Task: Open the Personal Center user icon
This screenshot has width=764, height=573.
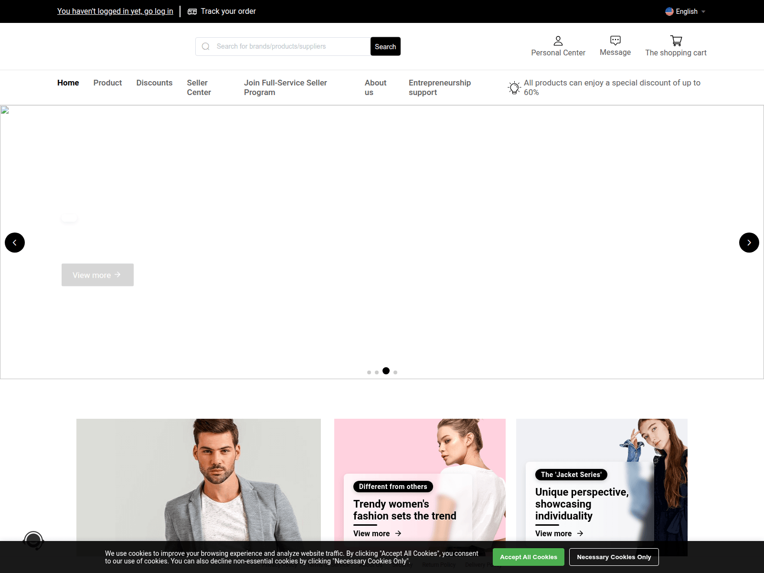Action: pos(558,41)
